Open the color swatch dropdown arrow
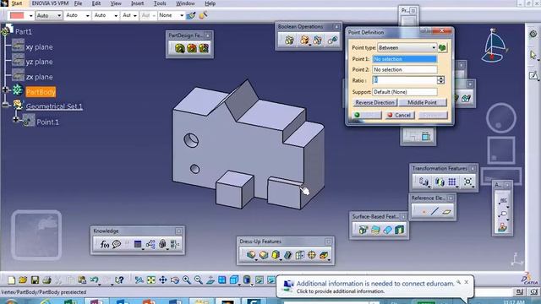Image resolution: width=541 pixels, height=304 pixels. 30,15
